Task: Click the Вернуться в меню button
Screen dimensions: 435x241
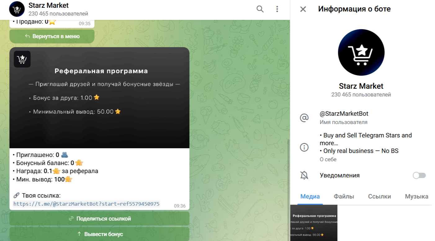Action: click(52, 36)
